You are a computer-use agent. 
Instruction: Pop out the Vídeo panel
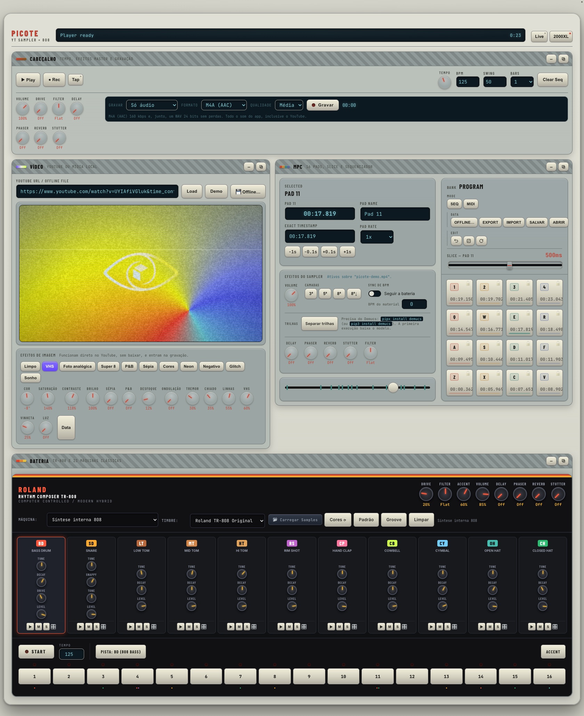click(x=261, y=167)
